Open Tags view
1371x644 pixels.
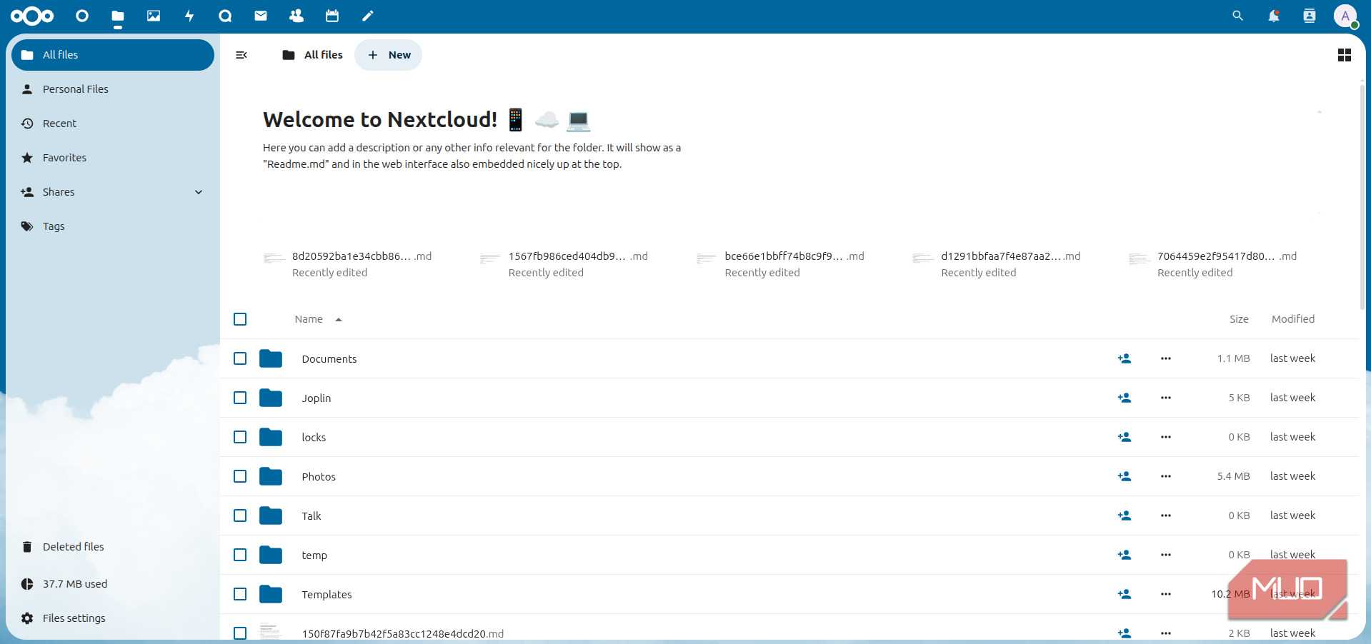[x=113, y=226]
